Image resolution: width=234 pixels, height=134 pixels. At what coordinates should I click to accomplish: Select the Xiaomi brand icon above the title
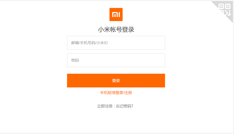pos(116,15)
